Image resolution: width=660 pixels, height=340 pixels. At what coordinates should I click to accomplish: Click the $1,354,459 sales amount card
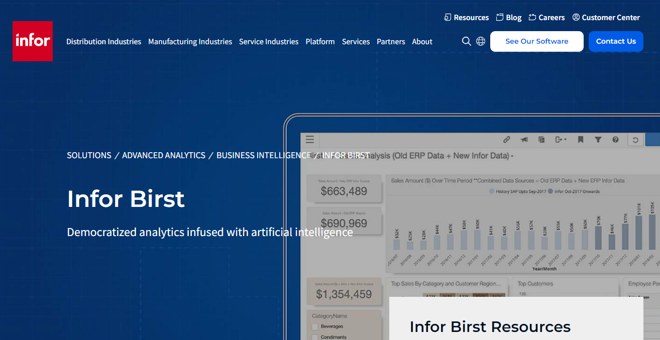coord(344,291)
